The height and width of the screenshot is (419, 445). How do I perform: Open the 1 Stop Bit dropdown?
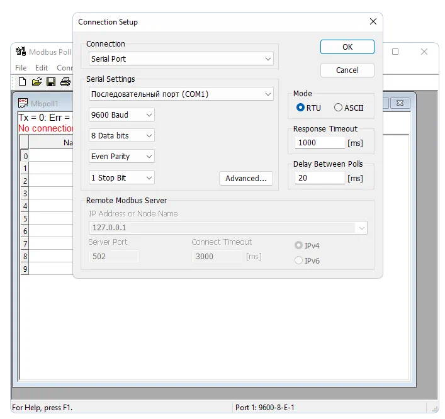(121, 178)
